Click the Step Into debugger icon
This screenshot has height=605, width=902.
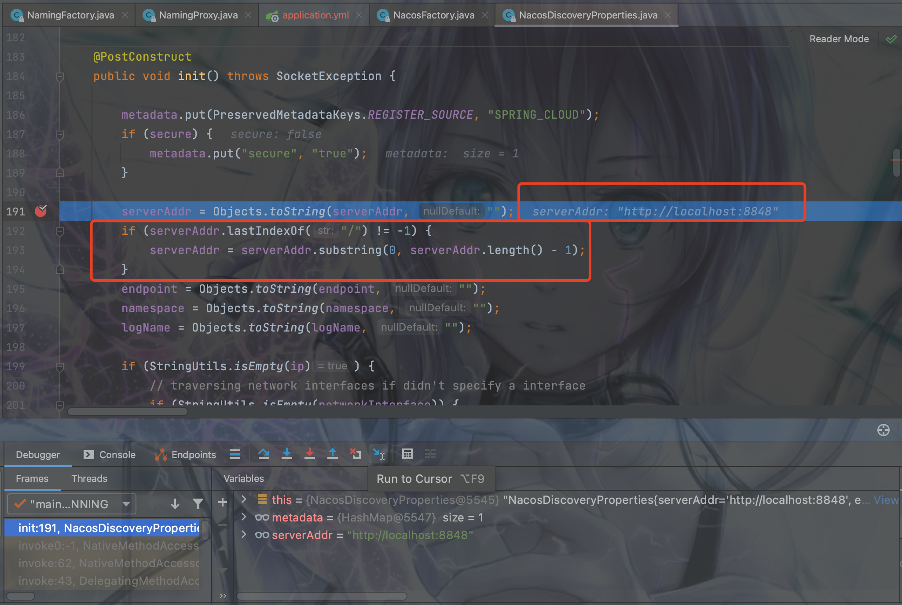click(287, 454)
